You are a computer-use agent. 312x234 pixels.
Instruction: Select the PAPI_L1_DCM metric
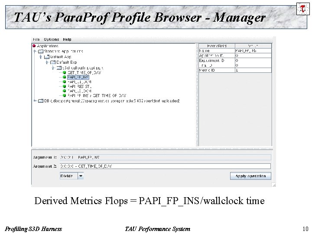pyautogui.click(x=79, y=82)
